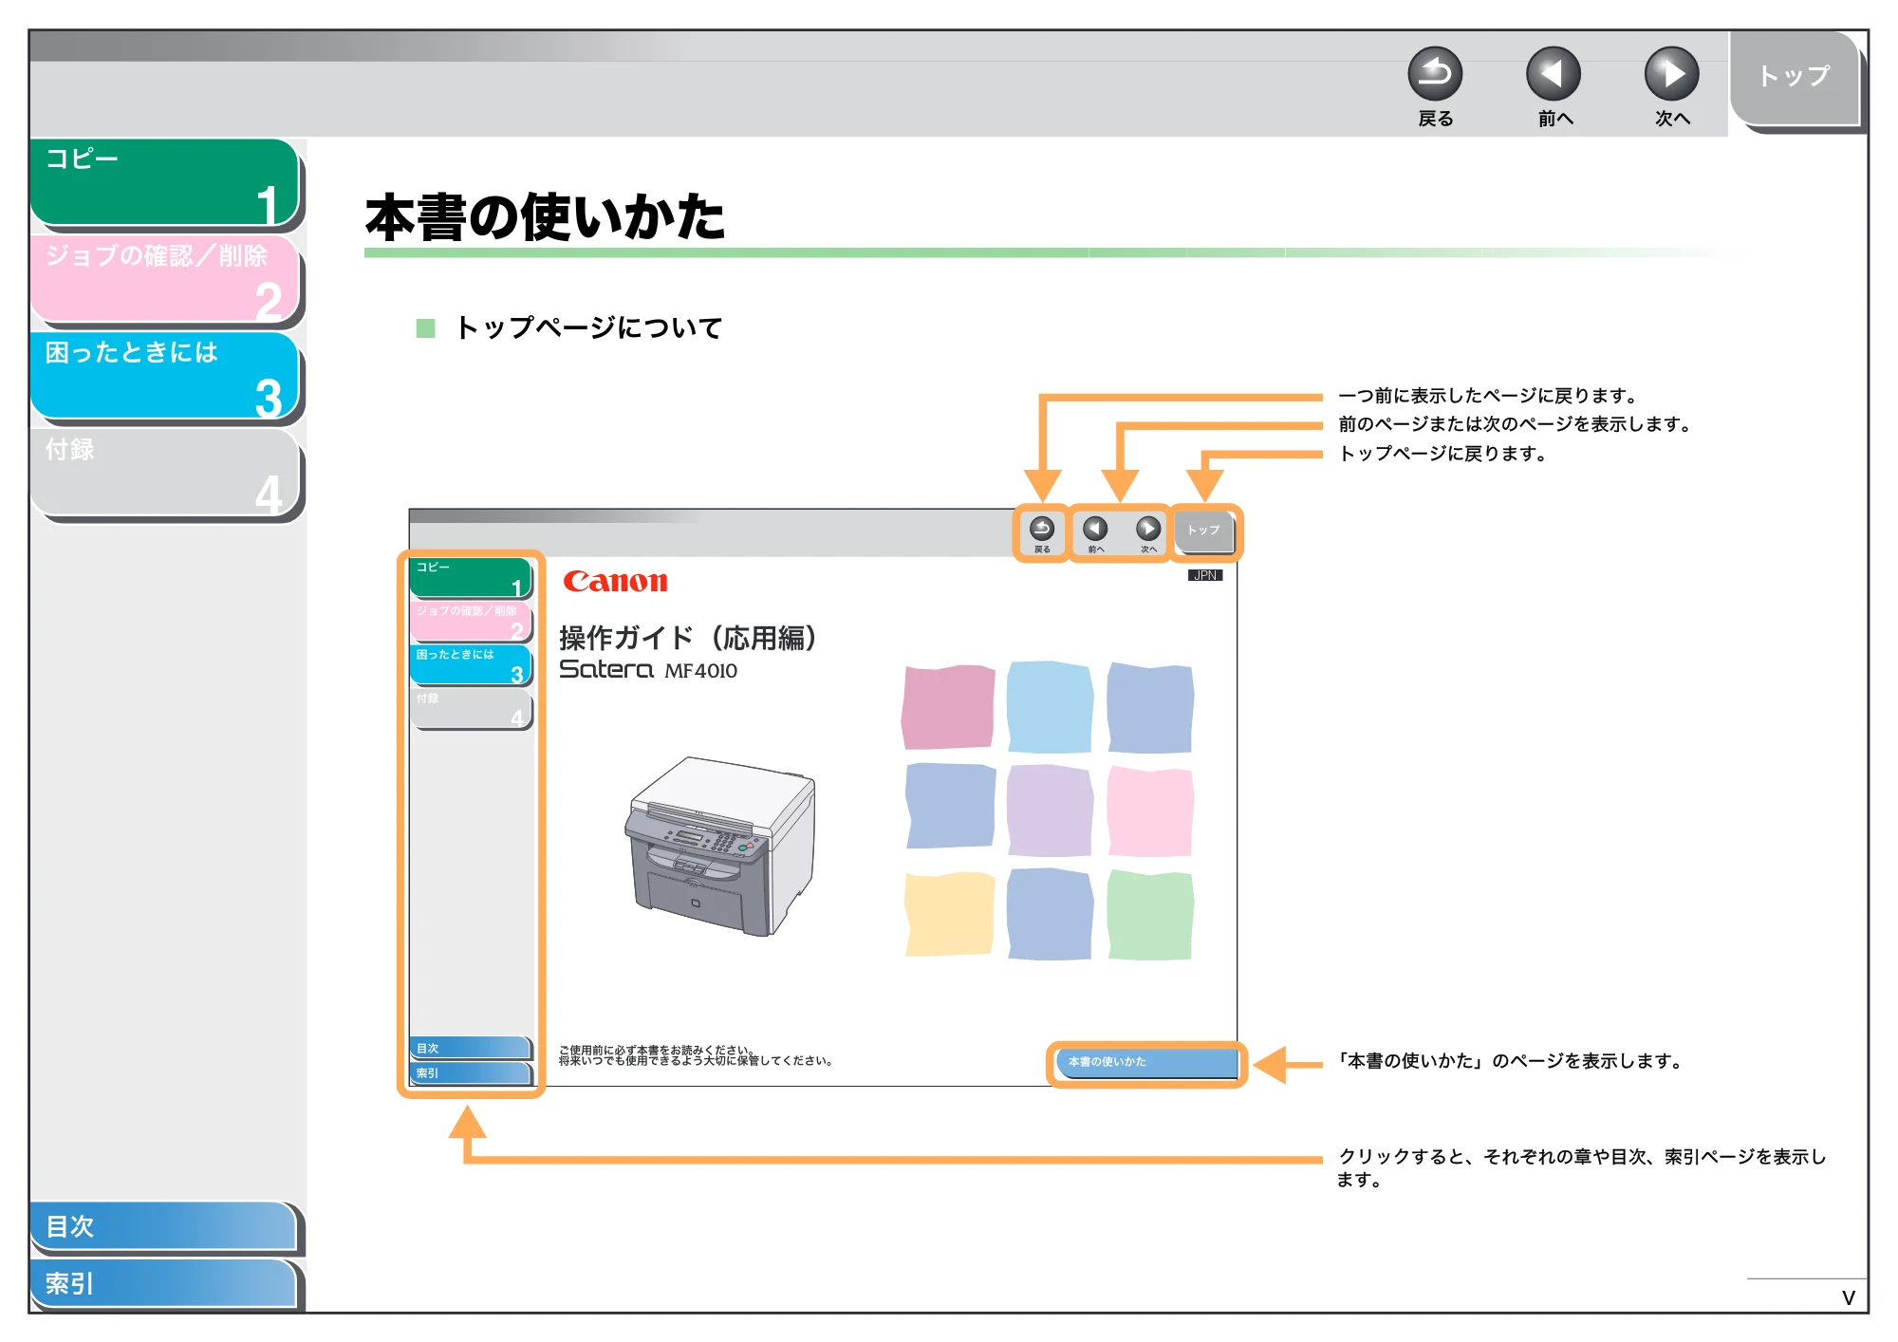1898x1342 pixels.
Task: Click the 次へ icon in the sample screenshot
Action: [1148, 529]
